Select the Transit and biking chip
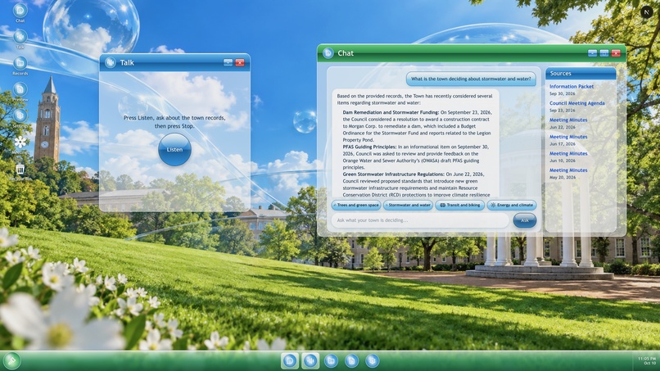Screen dimensions: 660x371 tap(459, 205)
